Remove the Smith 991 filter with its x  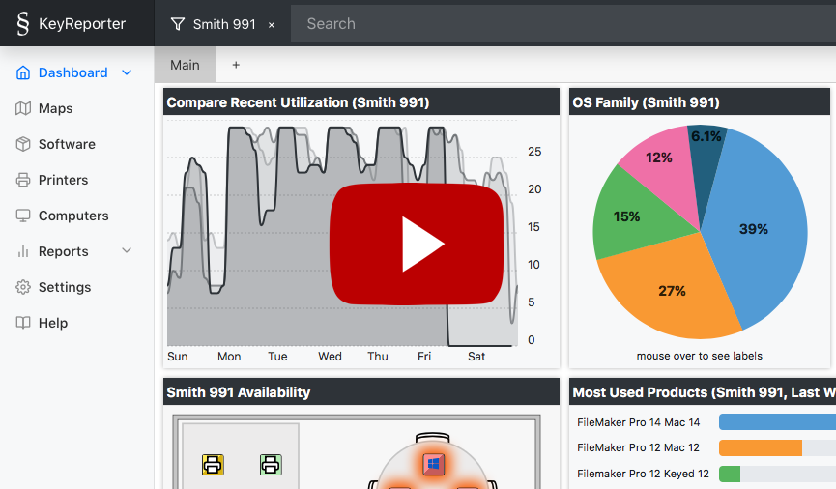(272, 25)
